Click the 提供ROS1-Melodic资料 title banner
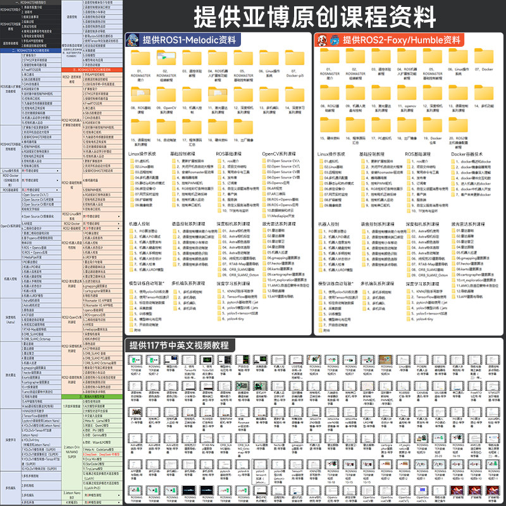506x506 pixels. (183, 40)
